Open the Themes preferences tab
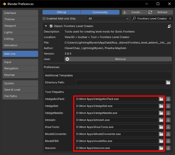Image resolution: width=175 pixels, height=155 pixels. point(20,20)
